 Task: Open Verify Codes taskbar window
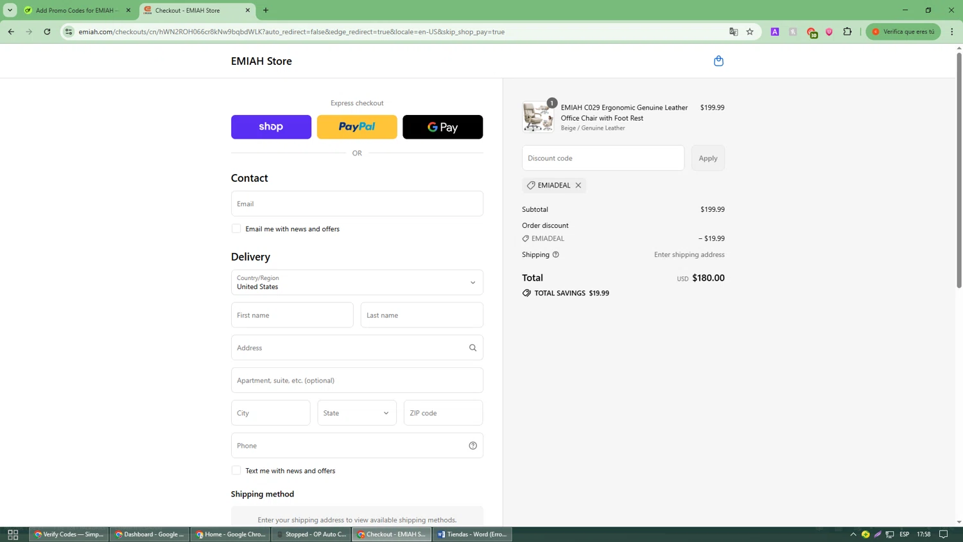[x=69, y=534]
